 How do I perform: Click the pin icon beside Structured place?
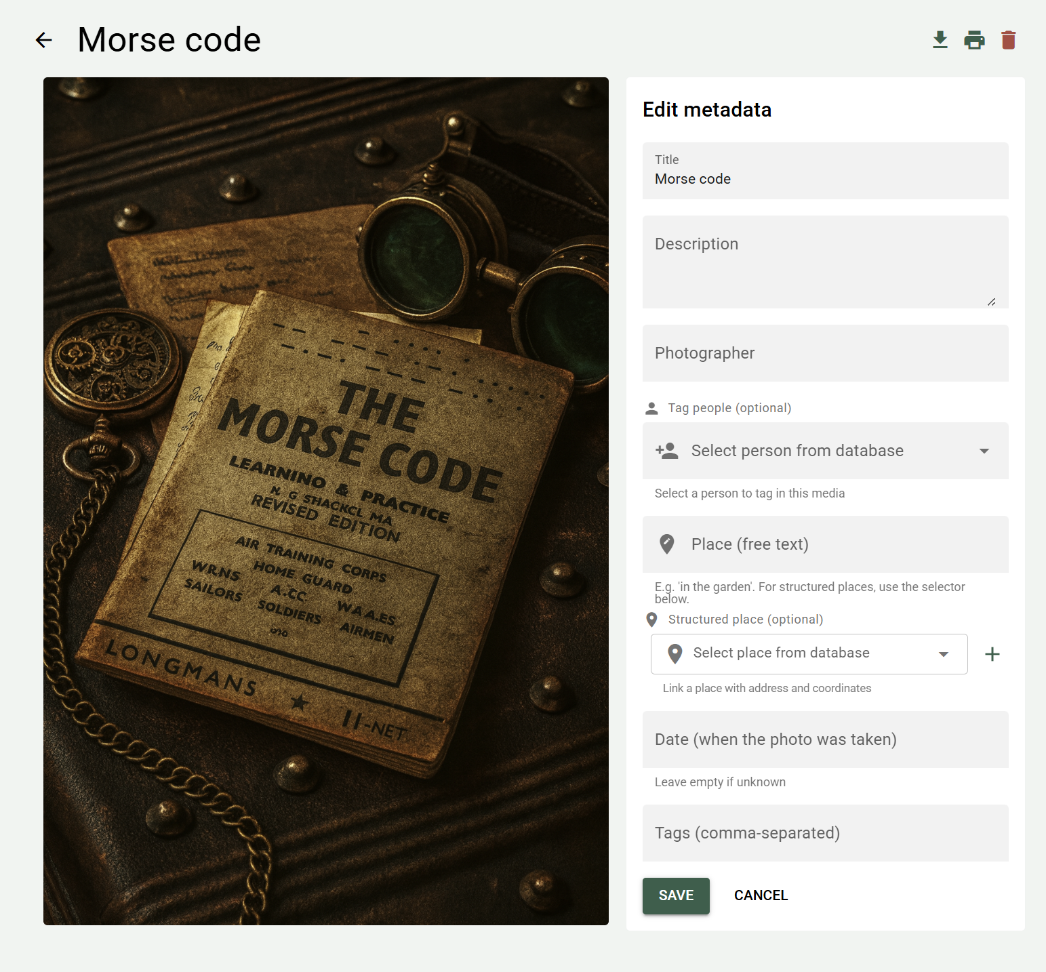651,620
